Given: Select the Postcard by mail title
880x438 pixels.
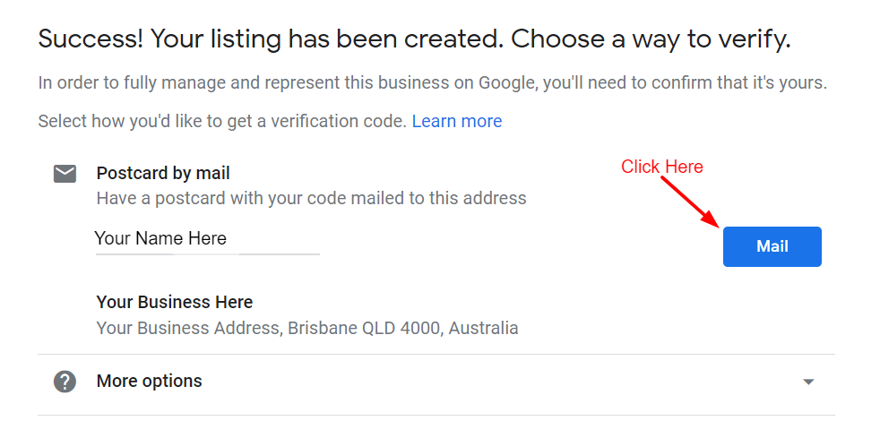Looking at the screenshot, I should click(163, 173).
